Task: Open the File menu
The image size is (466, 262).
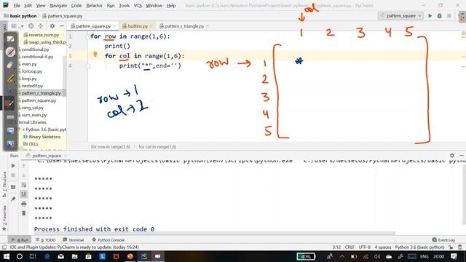Action: click(x=17, y=5)
